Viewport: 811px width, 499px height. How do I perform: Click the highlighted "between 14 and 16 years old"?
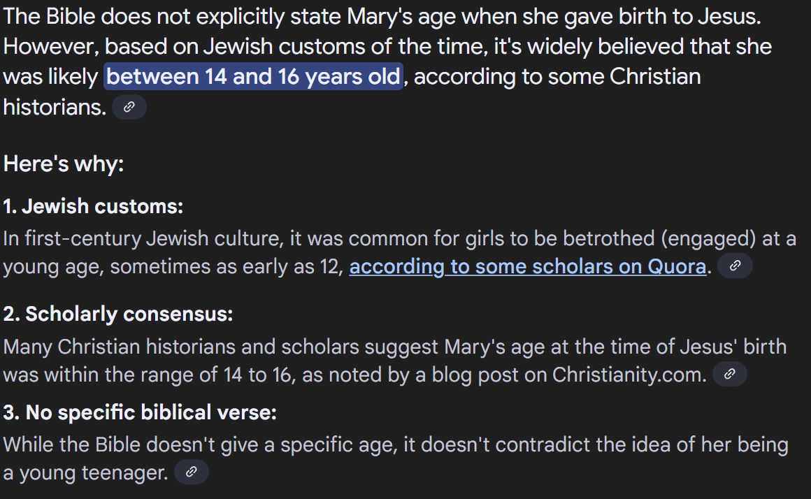coord(253,77)
